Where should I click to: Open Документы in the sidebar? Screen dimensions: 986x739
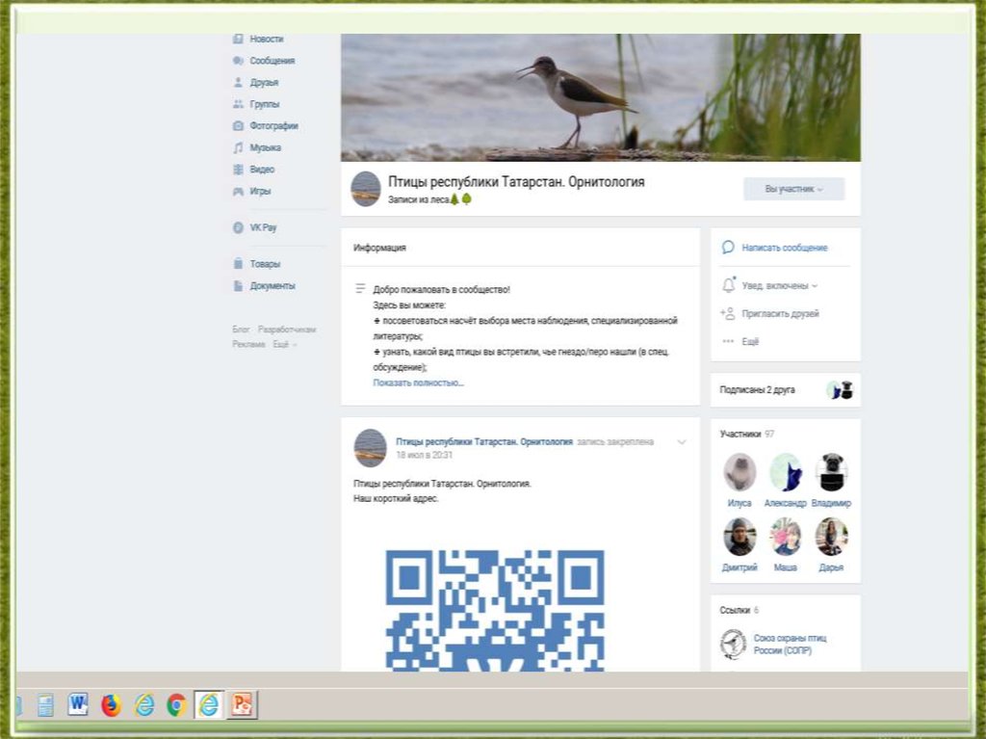pyautogui.click(x=272, y=286)
